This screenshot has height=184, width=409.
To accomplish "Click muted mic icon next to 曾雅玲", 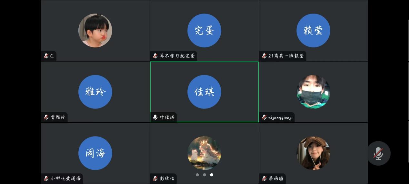I will tap(46, 117).
